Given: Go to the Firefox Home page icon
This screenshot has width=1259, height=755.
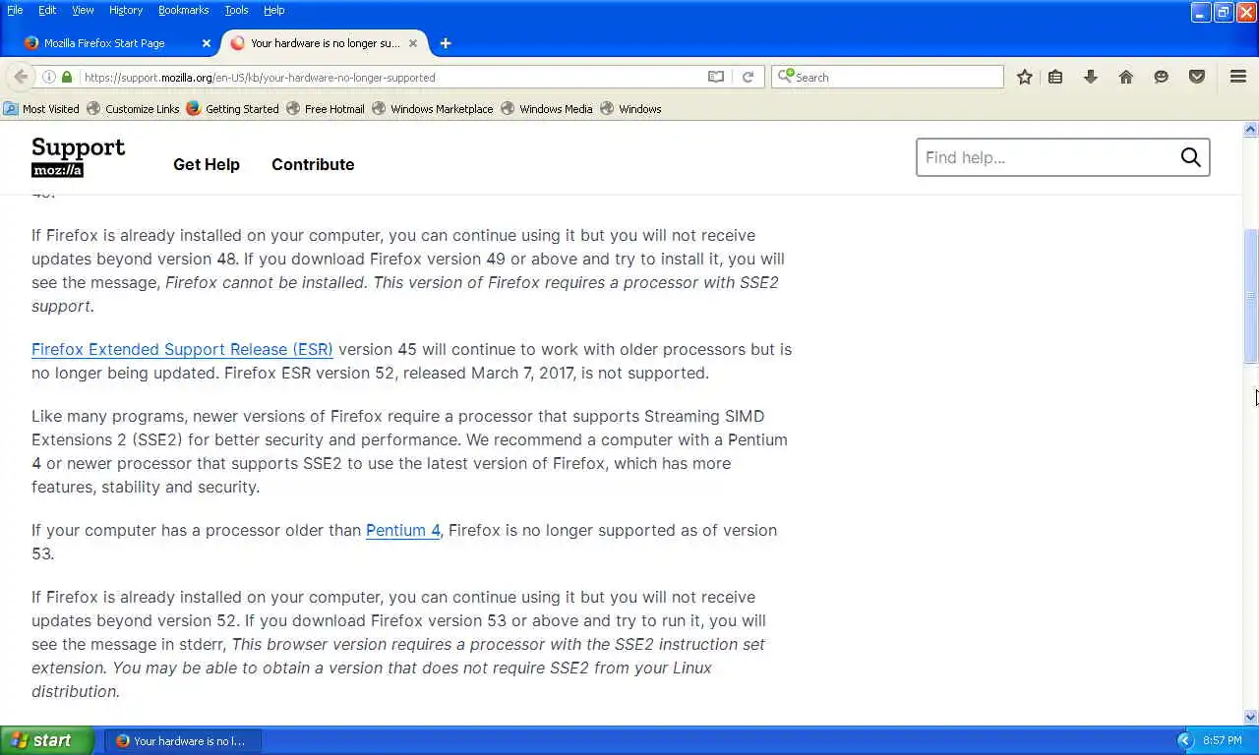Looking at the screenshot, I should tap(1126, 77).
